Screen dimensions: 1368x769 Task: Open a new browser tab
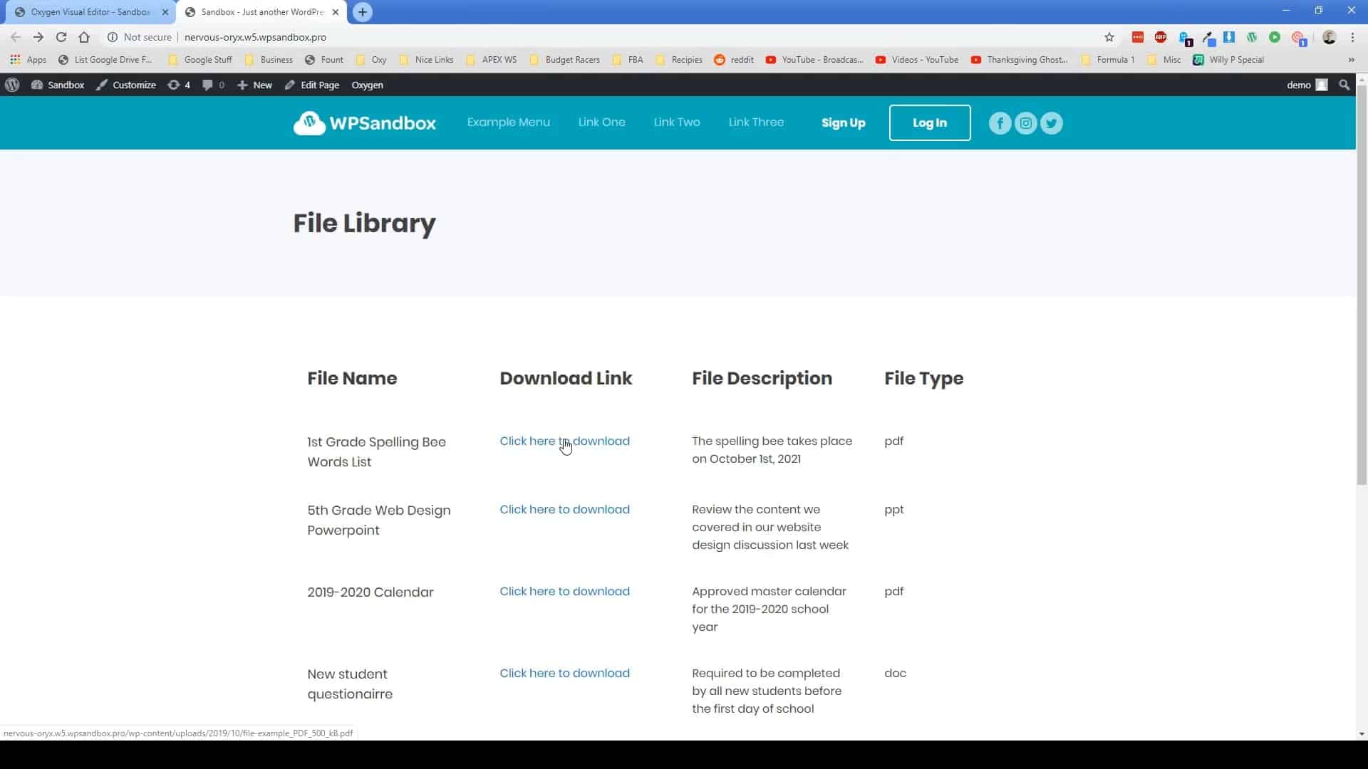pyautogui.click(x=363, y=12)
